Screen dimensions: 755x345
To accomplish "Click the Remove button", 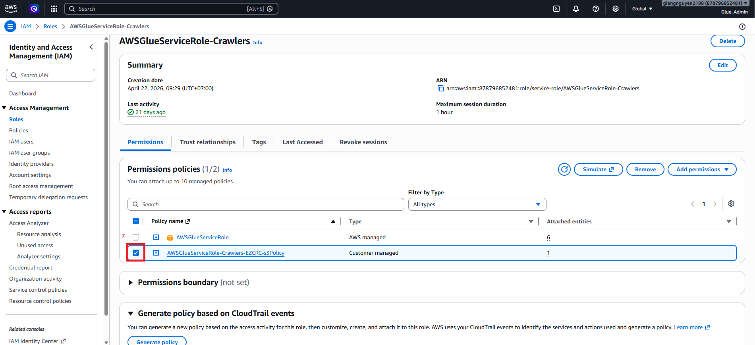I will [645, 169].
